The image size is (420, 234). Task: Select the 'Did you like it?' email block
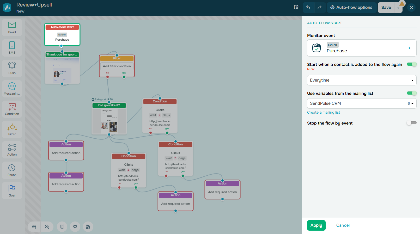coord(109,118)
